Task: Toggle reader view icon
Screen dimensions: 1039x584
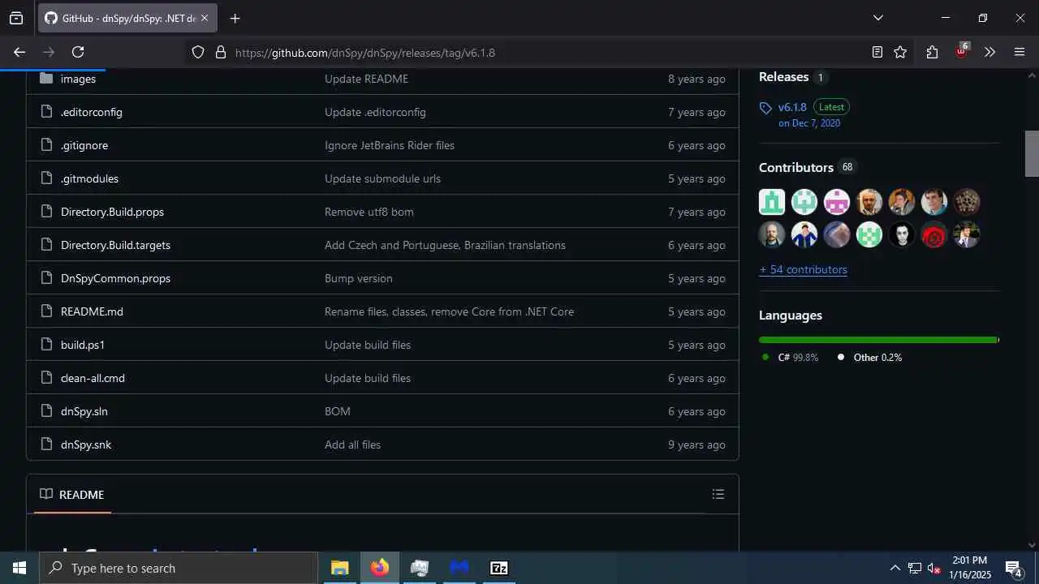Action: click(877, 52)
